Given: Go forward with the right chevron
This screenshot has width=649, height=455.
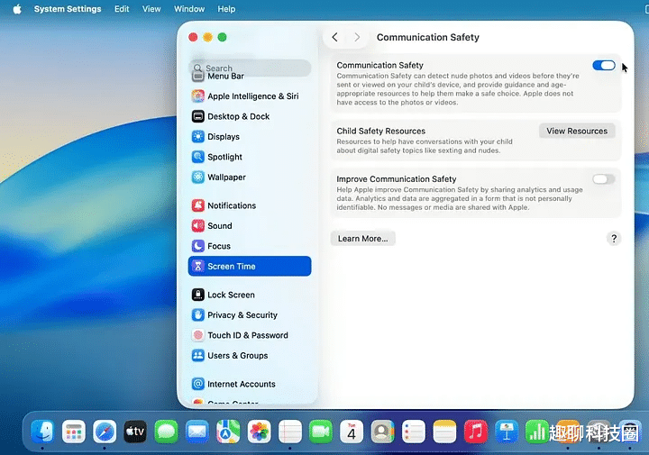Looking at the screenshot, I should [357, 37].
